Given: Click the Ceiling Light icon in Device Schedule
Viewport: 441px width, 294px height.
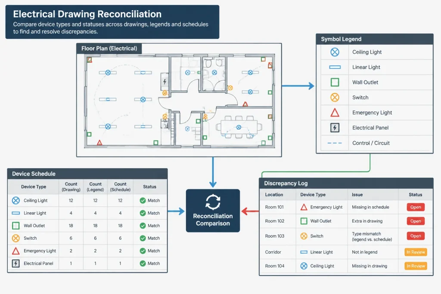Looking at the screenshot, I should tap(16, 201).
